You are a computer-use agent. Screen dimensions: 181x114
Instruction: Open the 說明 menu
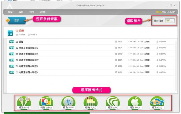tap(43, 12)
